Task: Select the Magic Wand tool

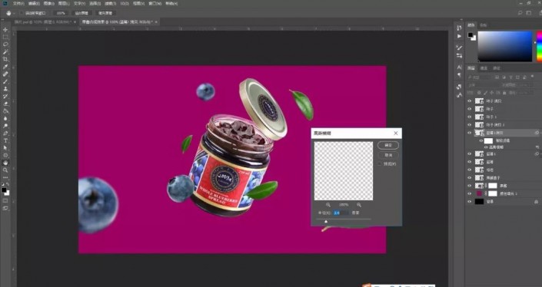Action: (x=5, y=51)
